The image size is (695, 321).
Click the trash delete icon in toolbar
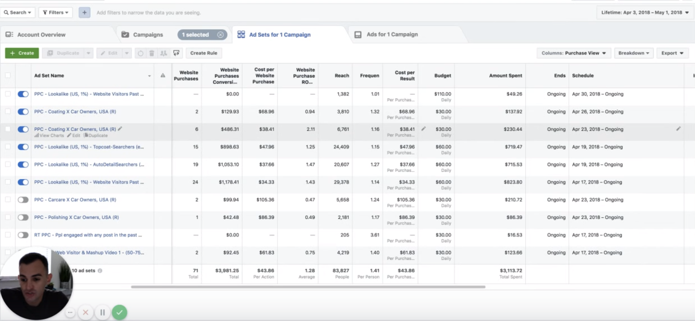[x=152, y=53]
